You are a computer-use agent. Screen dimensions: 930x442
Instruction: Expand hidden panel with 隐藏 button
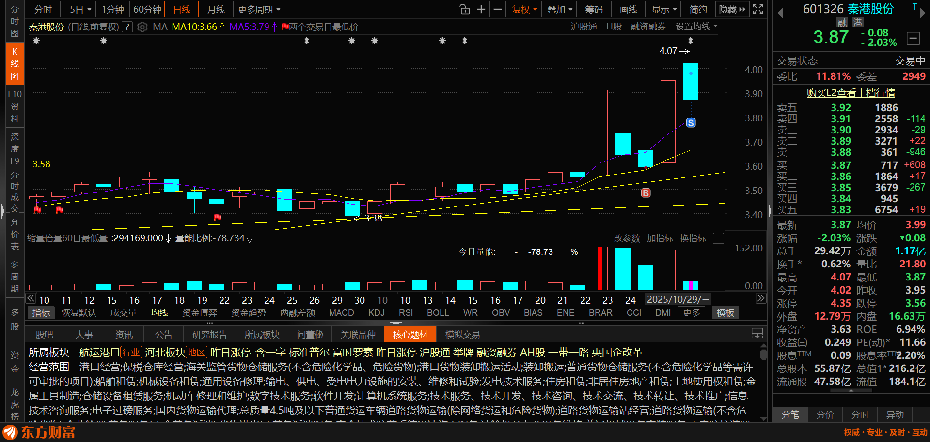pos(732,9)
